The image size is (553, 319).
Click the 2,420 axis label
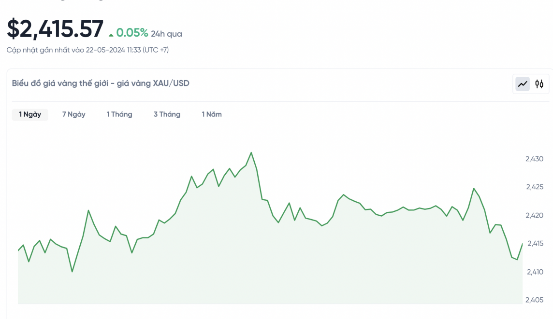pyautogui.click(x=534, y=215)
